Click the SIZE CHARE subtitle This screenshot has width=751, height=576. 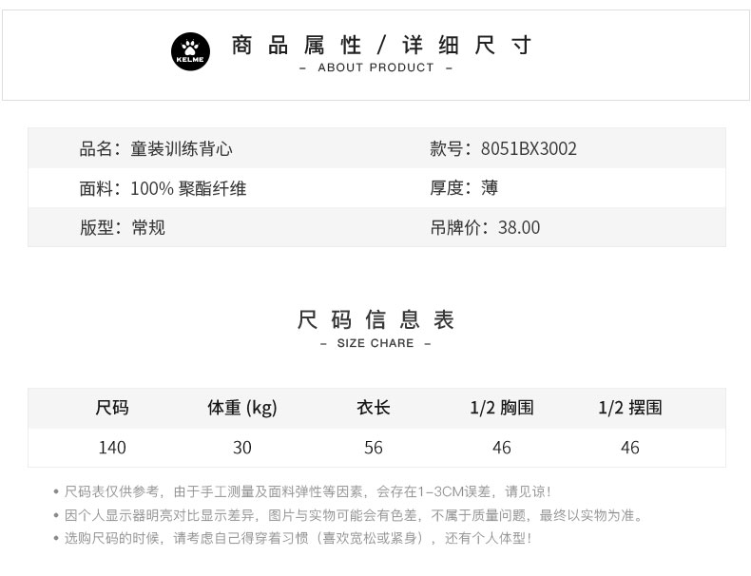(x=375, y=343)
